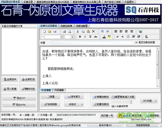This screenshot has height=128, width=162.
Task: Apply justify alignment icon
Action: [x=116, y=32]
